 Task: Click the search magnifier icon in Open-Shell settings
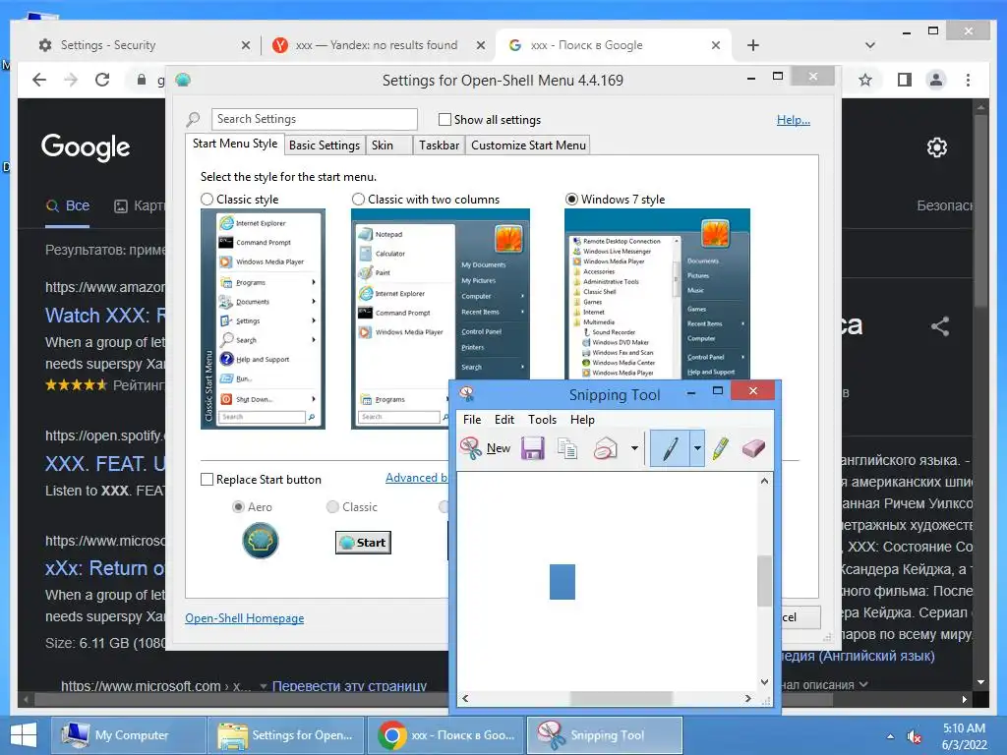[193, 119]
